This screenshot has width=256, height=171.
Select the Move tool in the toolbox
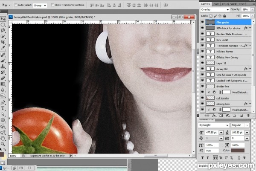3,19
